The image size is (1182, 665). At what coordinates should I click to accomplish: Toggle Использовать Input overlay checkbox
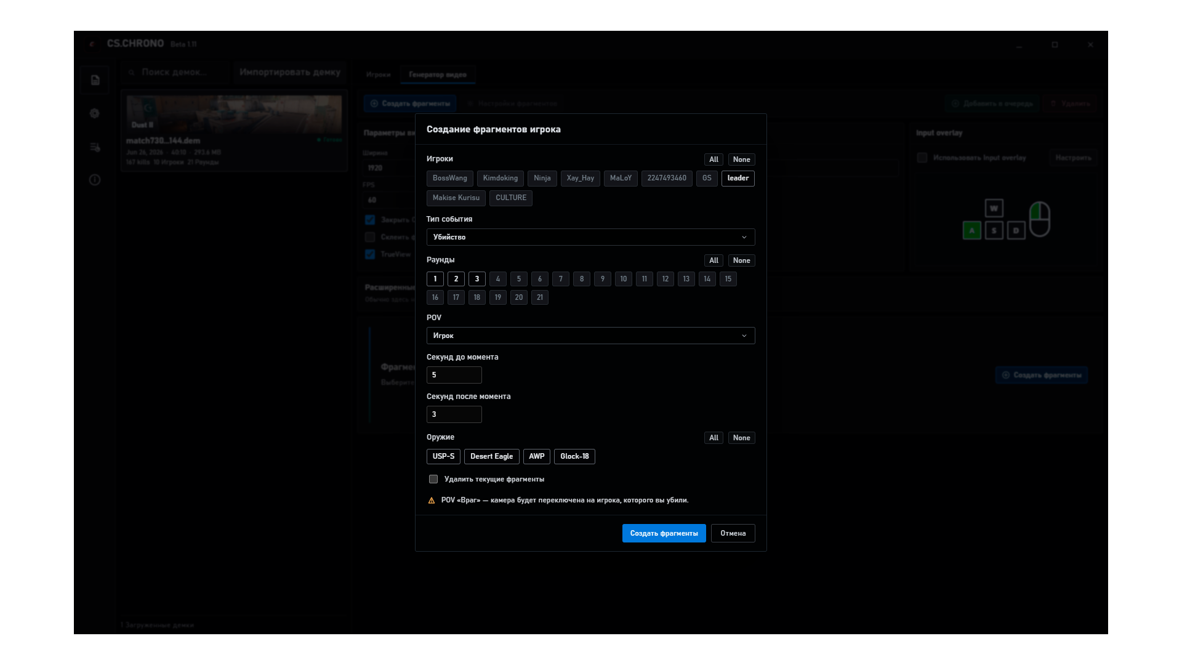[x=922, y=158]
